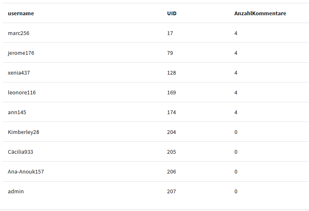Click UID value 17
309x211 pixels.
(170, 33)
